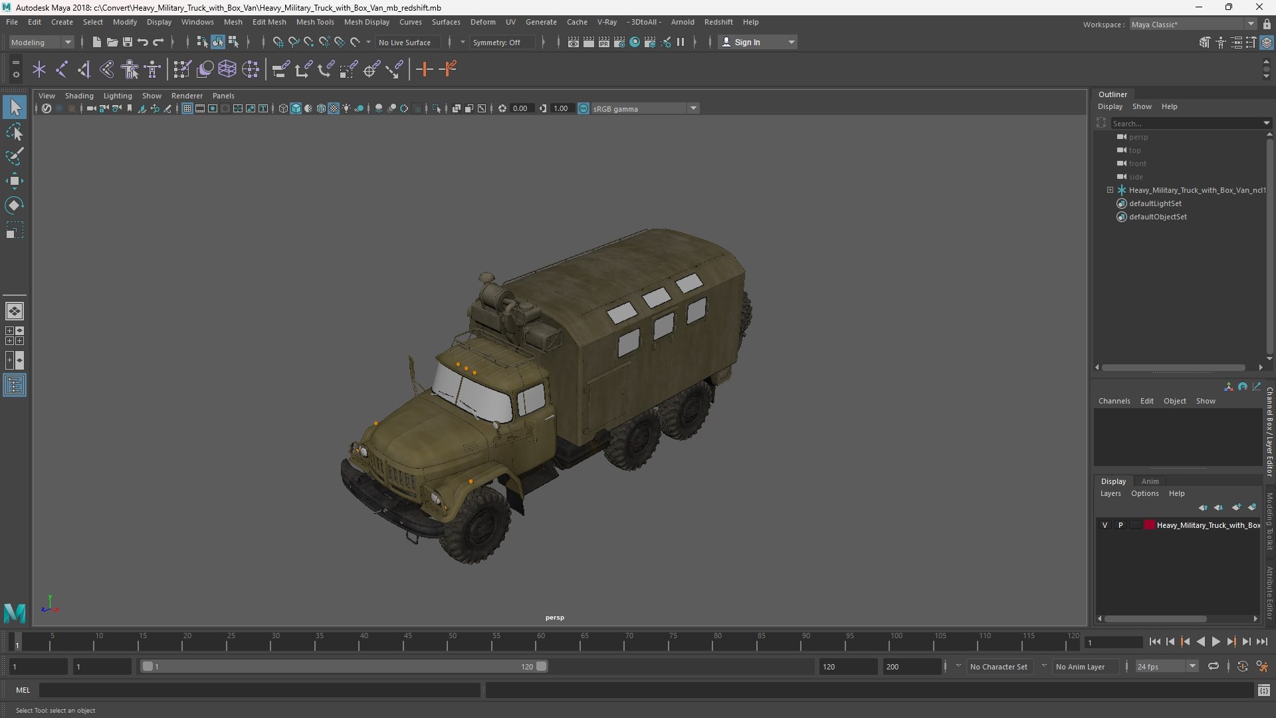This screenshot has width=1276, height=718.
Task: Open the viewport Shading menu
Action: click(x=79, y=96)
